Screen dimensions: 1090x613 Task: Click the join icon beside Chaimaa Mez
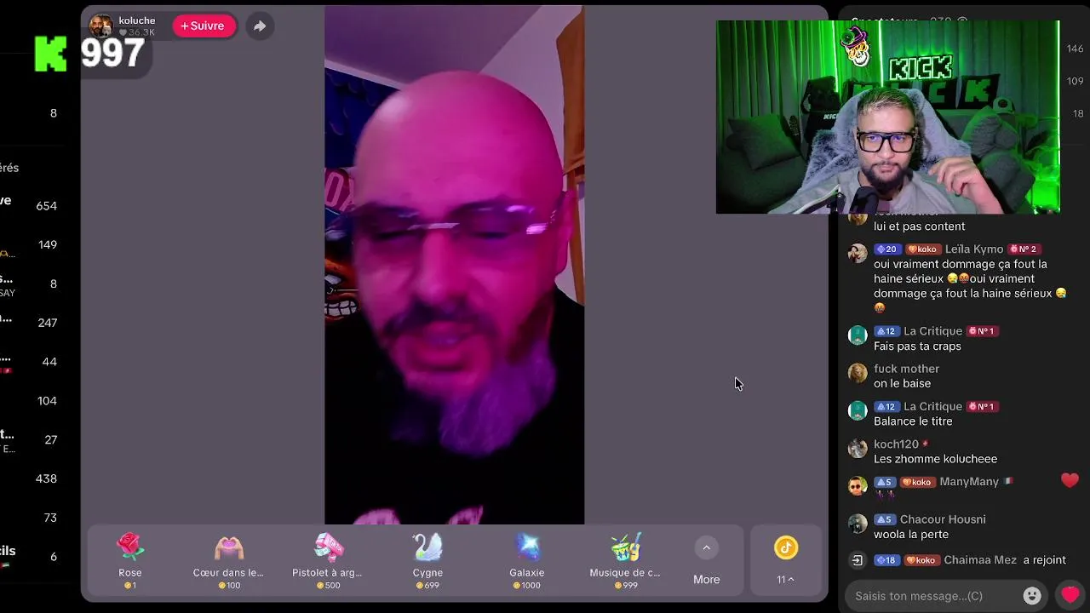click(858, 560)
